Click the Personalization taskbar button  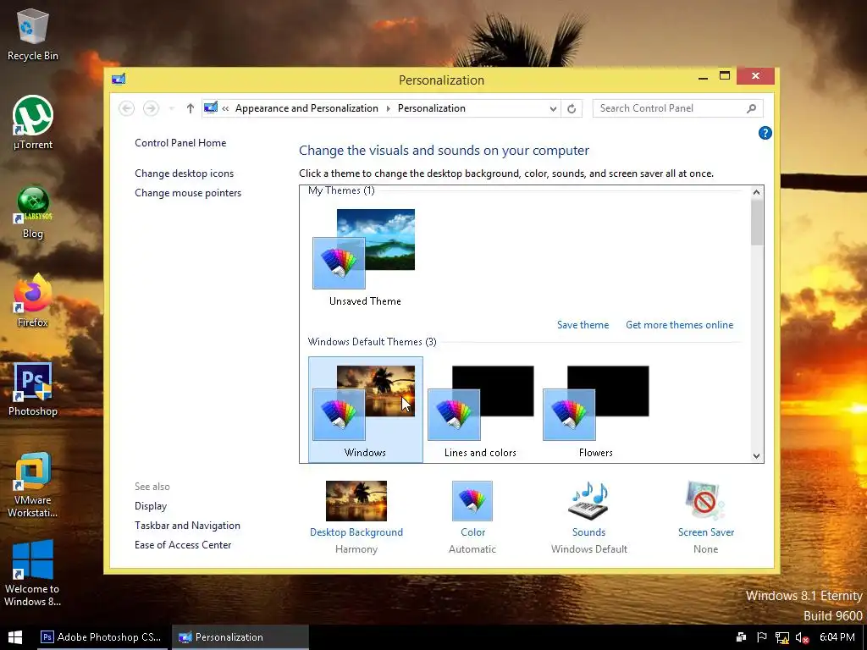pos(240,637)
